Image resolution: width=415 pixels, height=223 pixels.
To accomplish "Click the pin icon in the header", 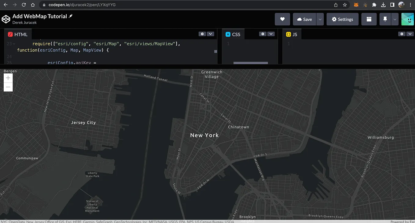I will click(x=385, y=19).
